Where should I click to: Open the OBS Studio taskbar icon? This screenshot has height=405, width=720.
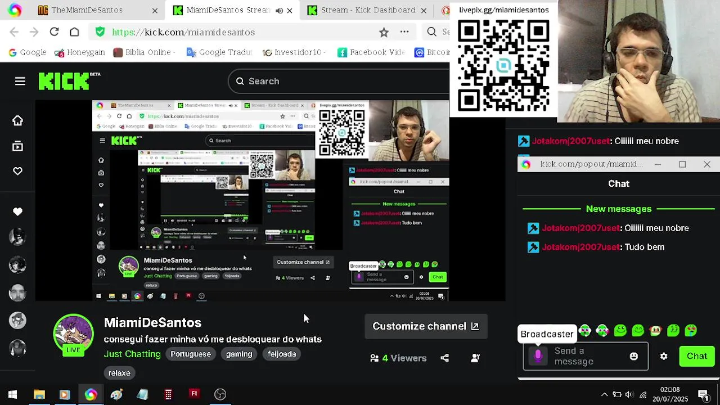[x=220, y=394]
